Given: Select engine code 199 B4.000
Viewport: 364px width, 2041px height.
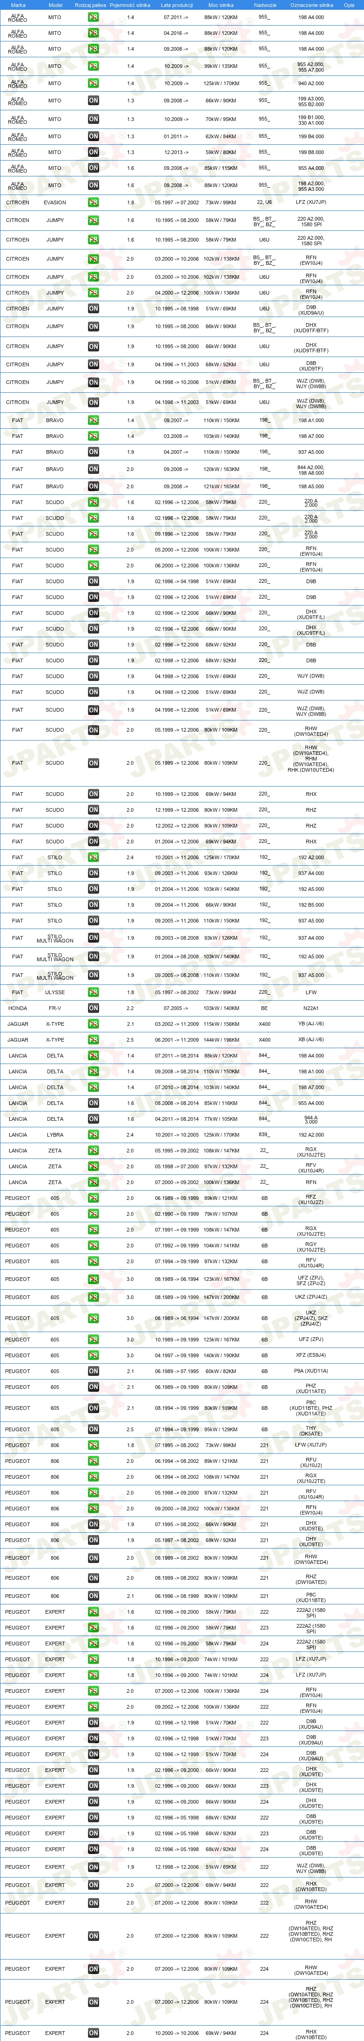Looking at the screenshot, I should point(311,136).
